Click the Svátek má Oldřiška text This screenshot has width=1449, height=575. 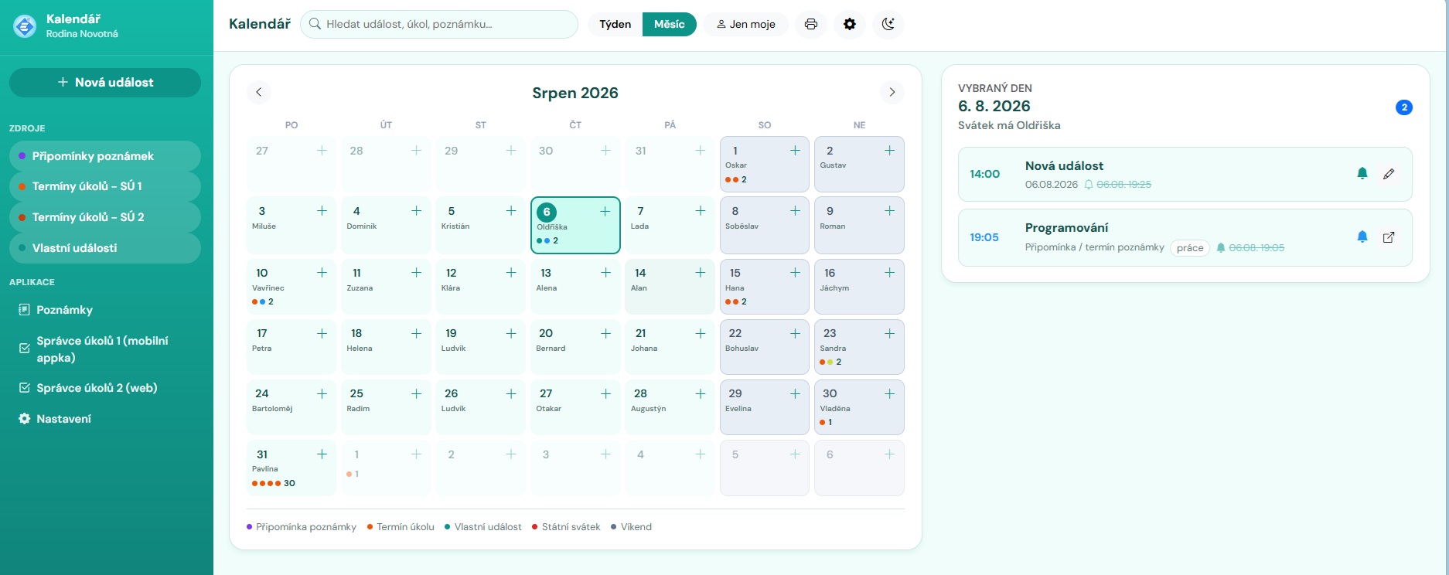1009,125
